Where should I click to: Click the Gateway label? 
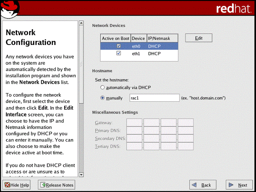click(104, 123)
